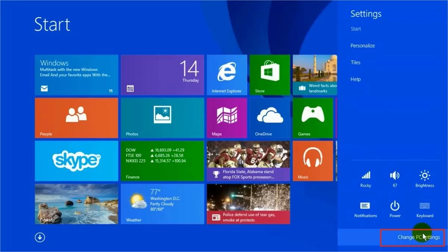Open the Keyboard input options
The width and height of the screenshot is (448, 252).
coord(424,209)
